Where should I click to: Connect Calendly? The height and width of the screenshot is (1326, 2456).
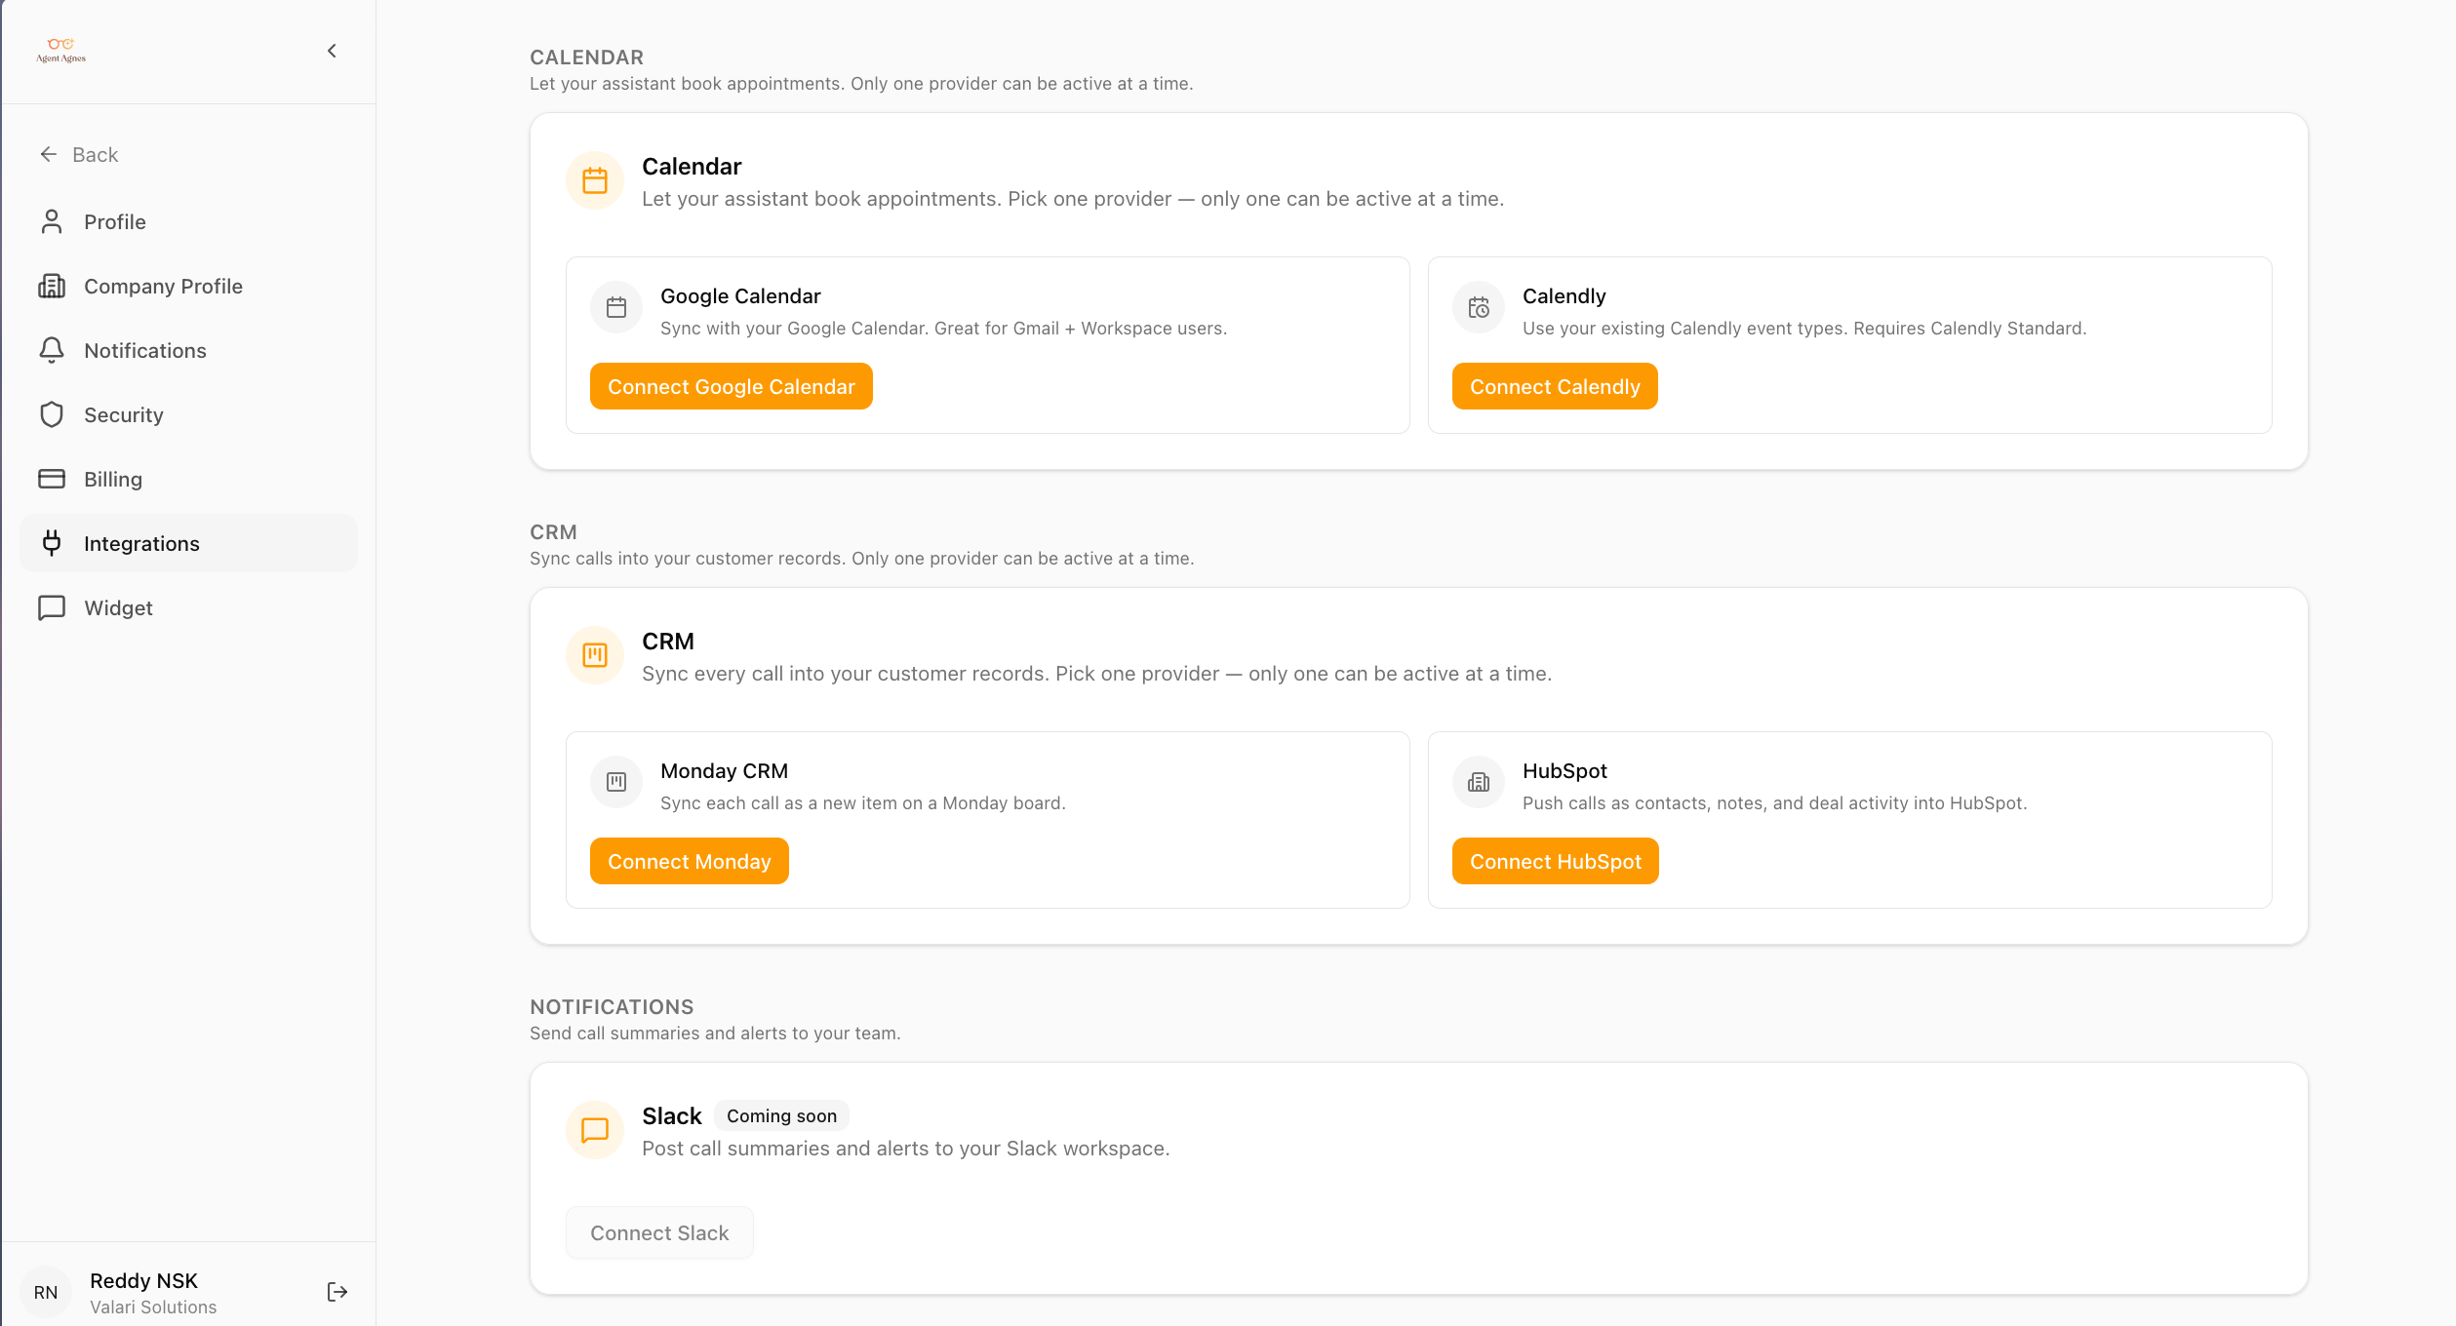click(x=1555, y=386)
